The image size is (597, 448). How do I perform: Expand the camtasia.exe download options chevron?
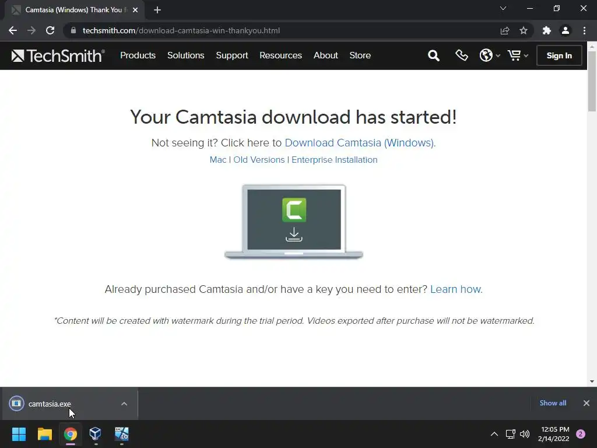point(124,404)
